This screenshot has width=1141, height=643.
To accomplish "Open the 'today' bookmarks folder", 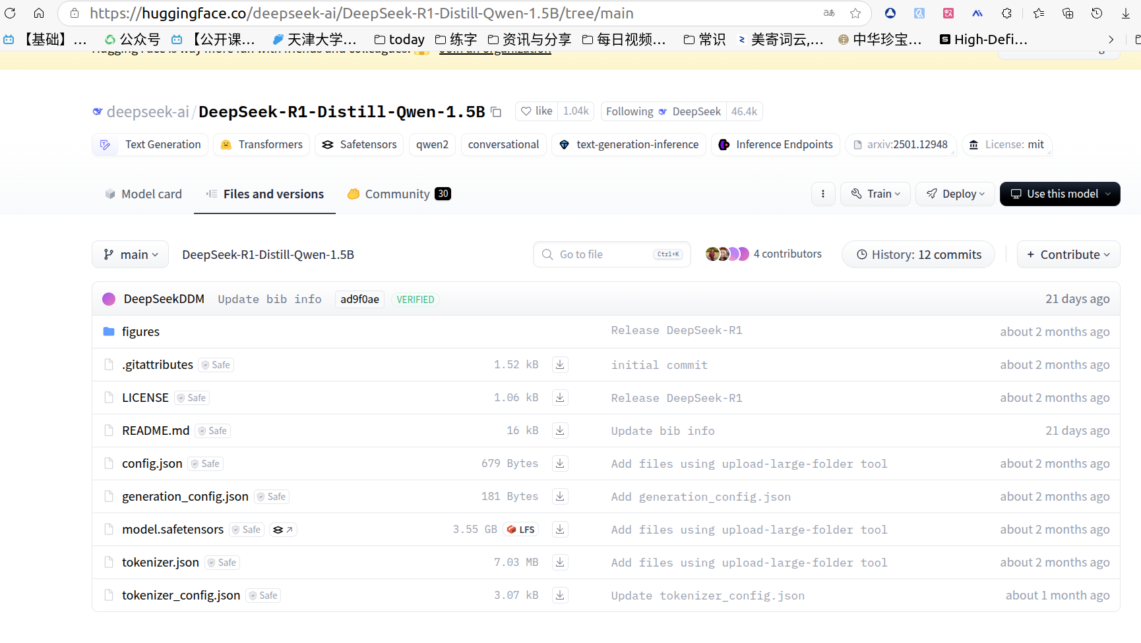I will point(400,40).
